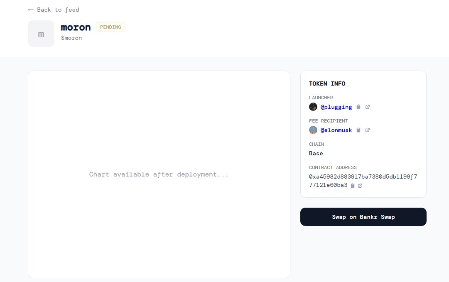449x282 pixels.
Task: Click the Base chain value
Action: click(316, 153)
